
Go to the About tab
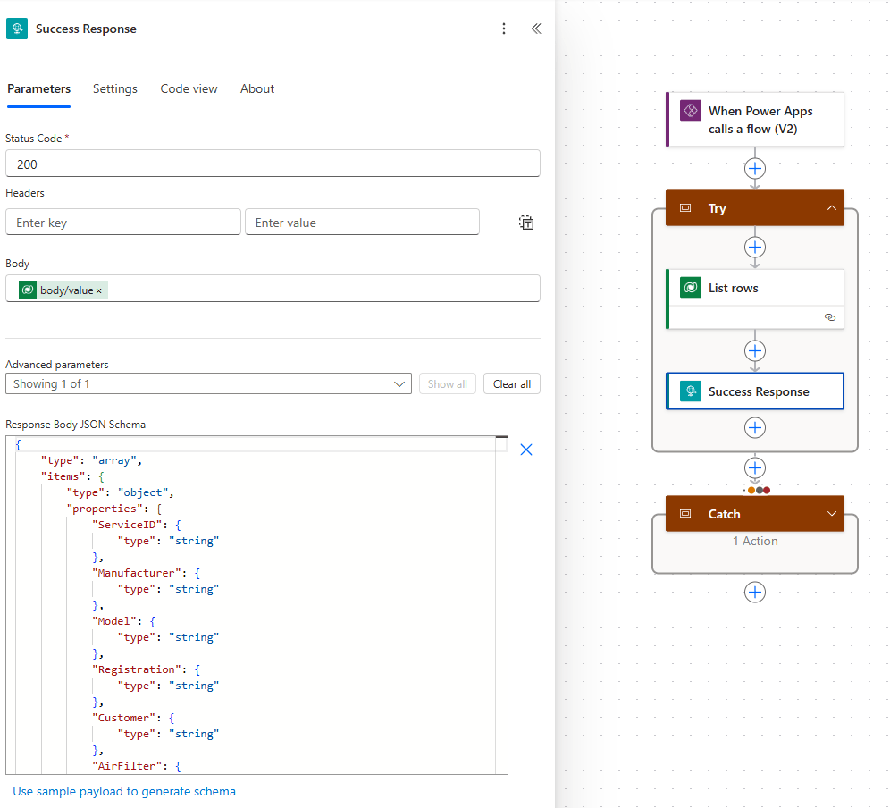(257, 88)
